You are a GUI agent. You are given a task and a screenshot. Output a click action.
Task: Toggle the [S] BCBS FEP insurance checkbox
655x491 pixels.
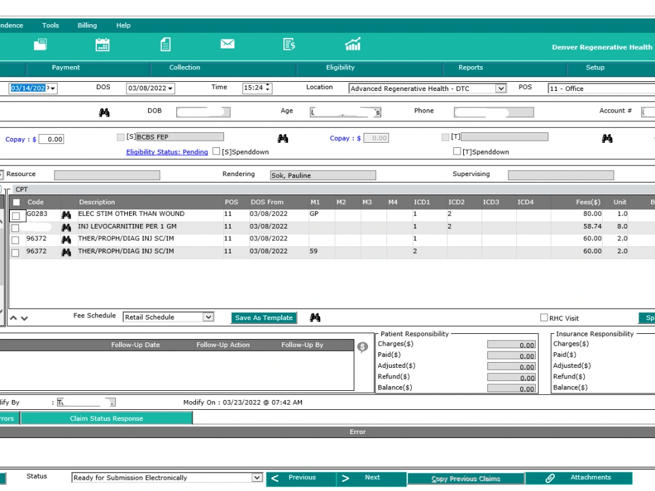click(121, 137)
